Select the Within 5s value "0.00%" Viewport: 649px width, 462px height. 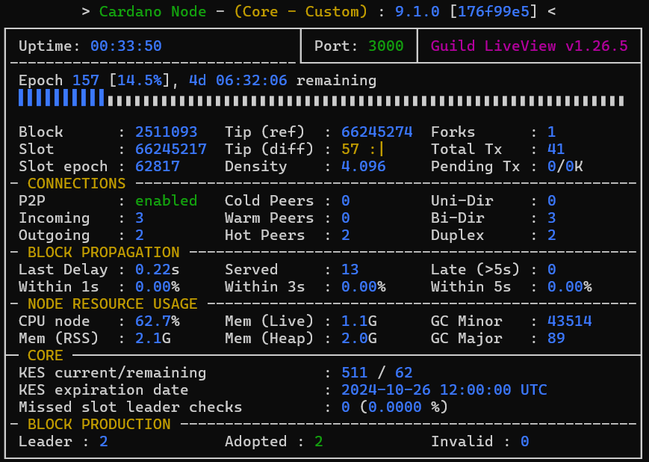click(x=570, y=287)
